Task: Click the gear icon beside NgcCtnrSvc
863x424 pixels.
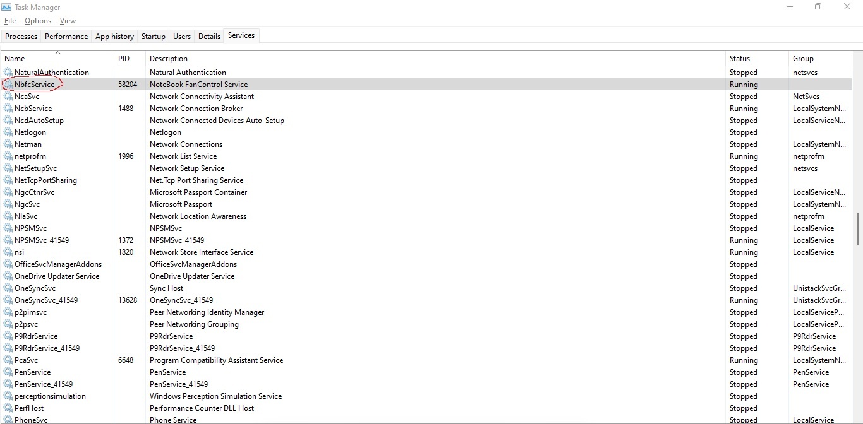Action: 8,192
